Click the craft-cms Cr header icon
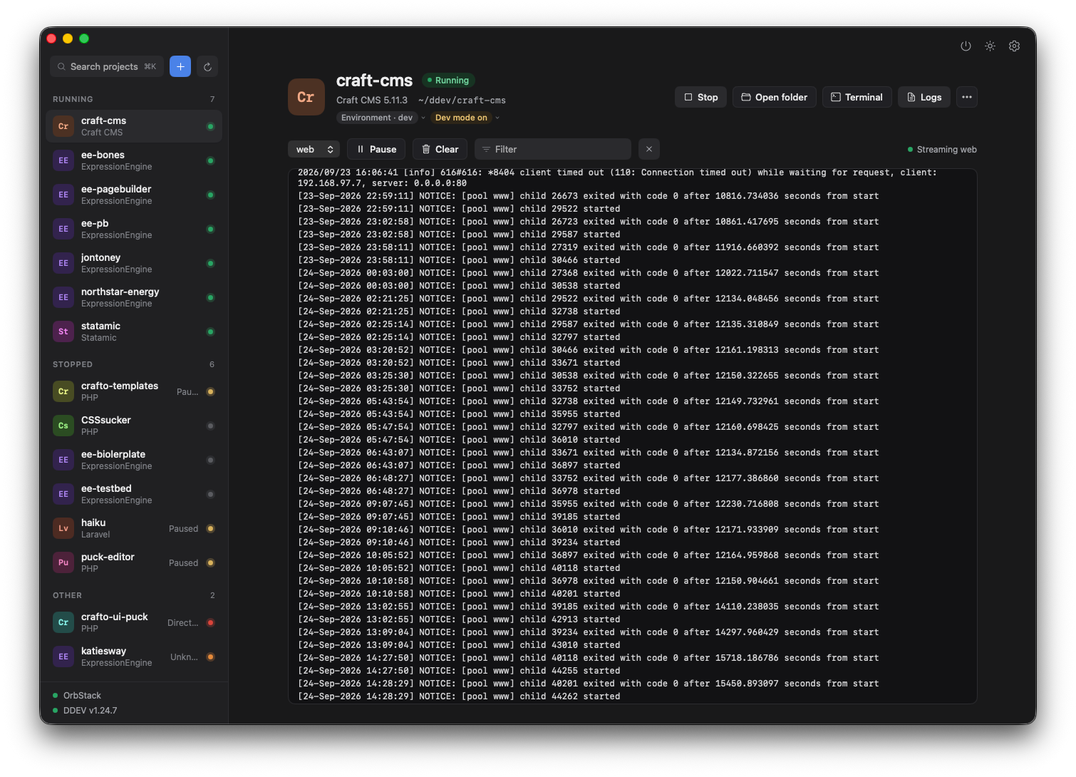This screenshot has width=1076, height=777. pos(306,97)
